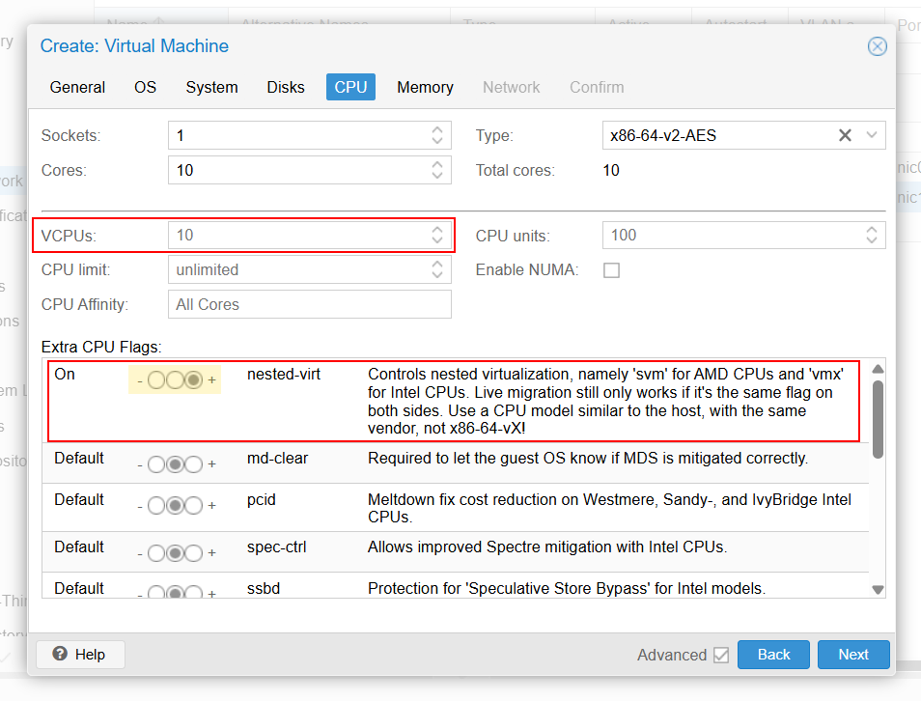This screenshot has height=701, width=921.
Task: Switch to the Memory tab
Action: (x=425, y=87)
